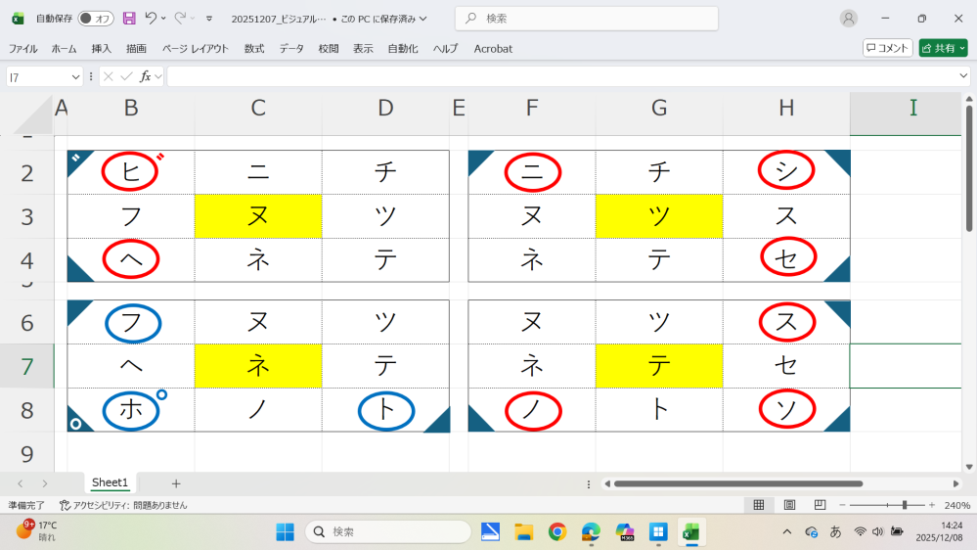Open the データ ribbon tab

[291, 49]
